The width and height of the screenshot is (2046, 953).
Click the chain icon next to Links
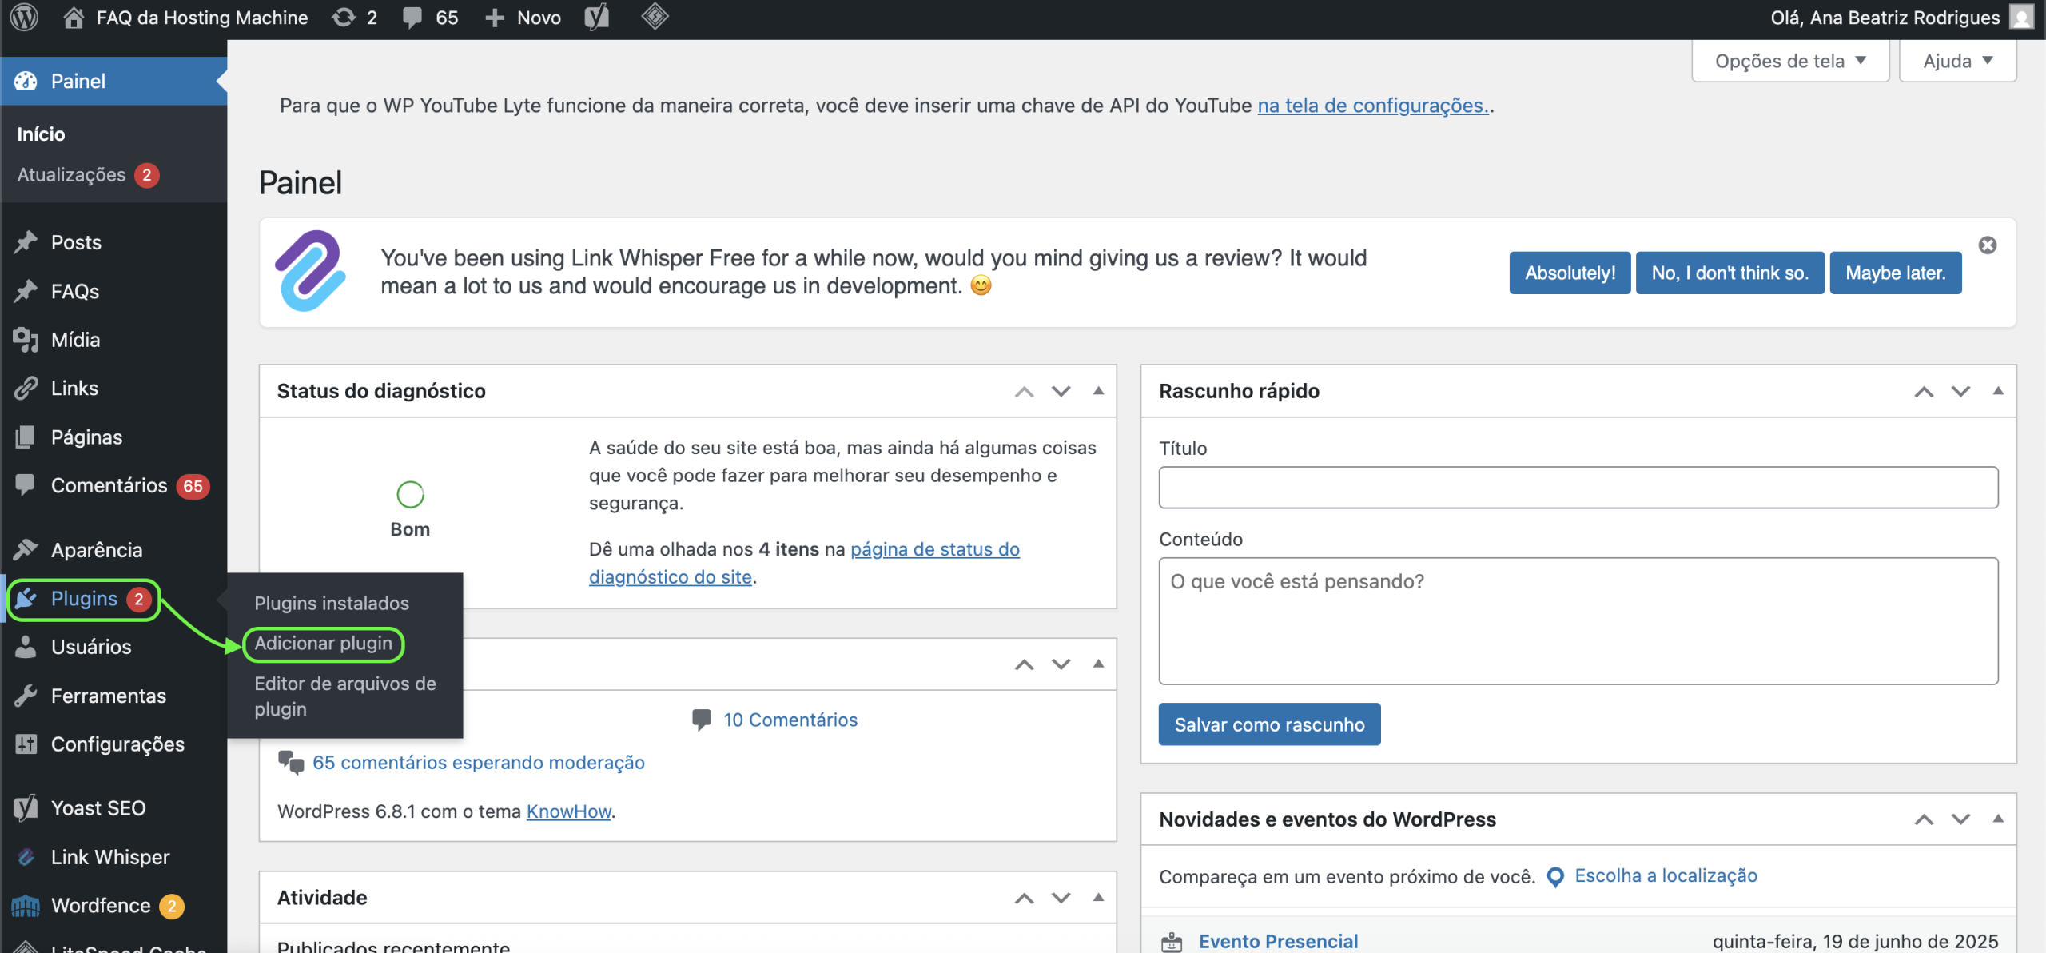pyautogui.click(x=26, y=389)
